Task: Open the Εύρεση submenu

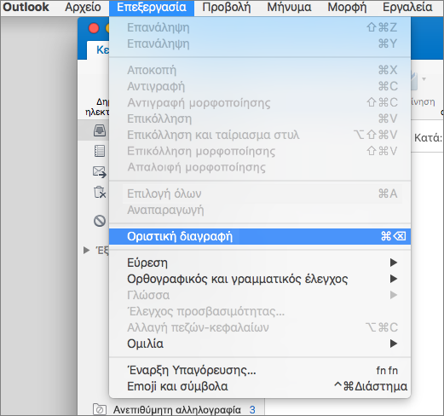Action: click(260, 263)
